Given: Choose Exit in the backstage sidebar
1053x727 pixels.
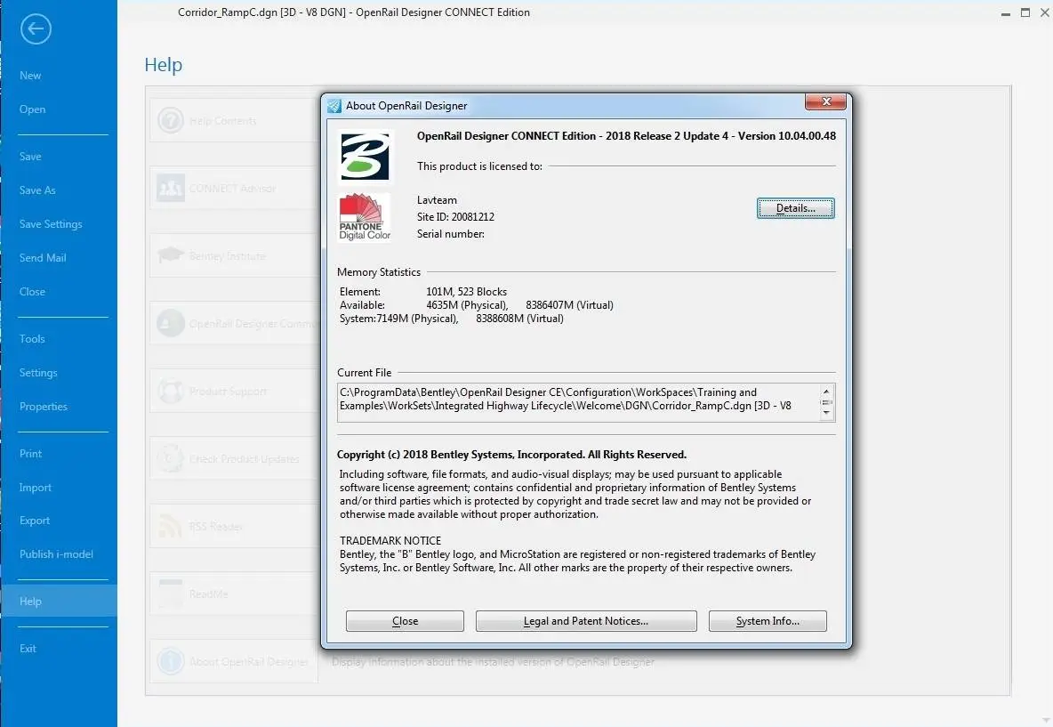Looking at the screenshot, I should coord(28,649).
